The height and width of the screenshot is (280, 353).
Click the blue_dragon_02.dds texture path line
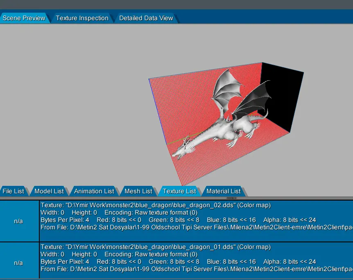tap(156, 205)
